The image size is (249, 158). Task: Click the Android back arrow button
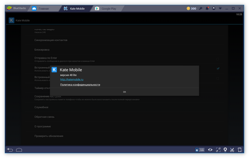(10, 150)
